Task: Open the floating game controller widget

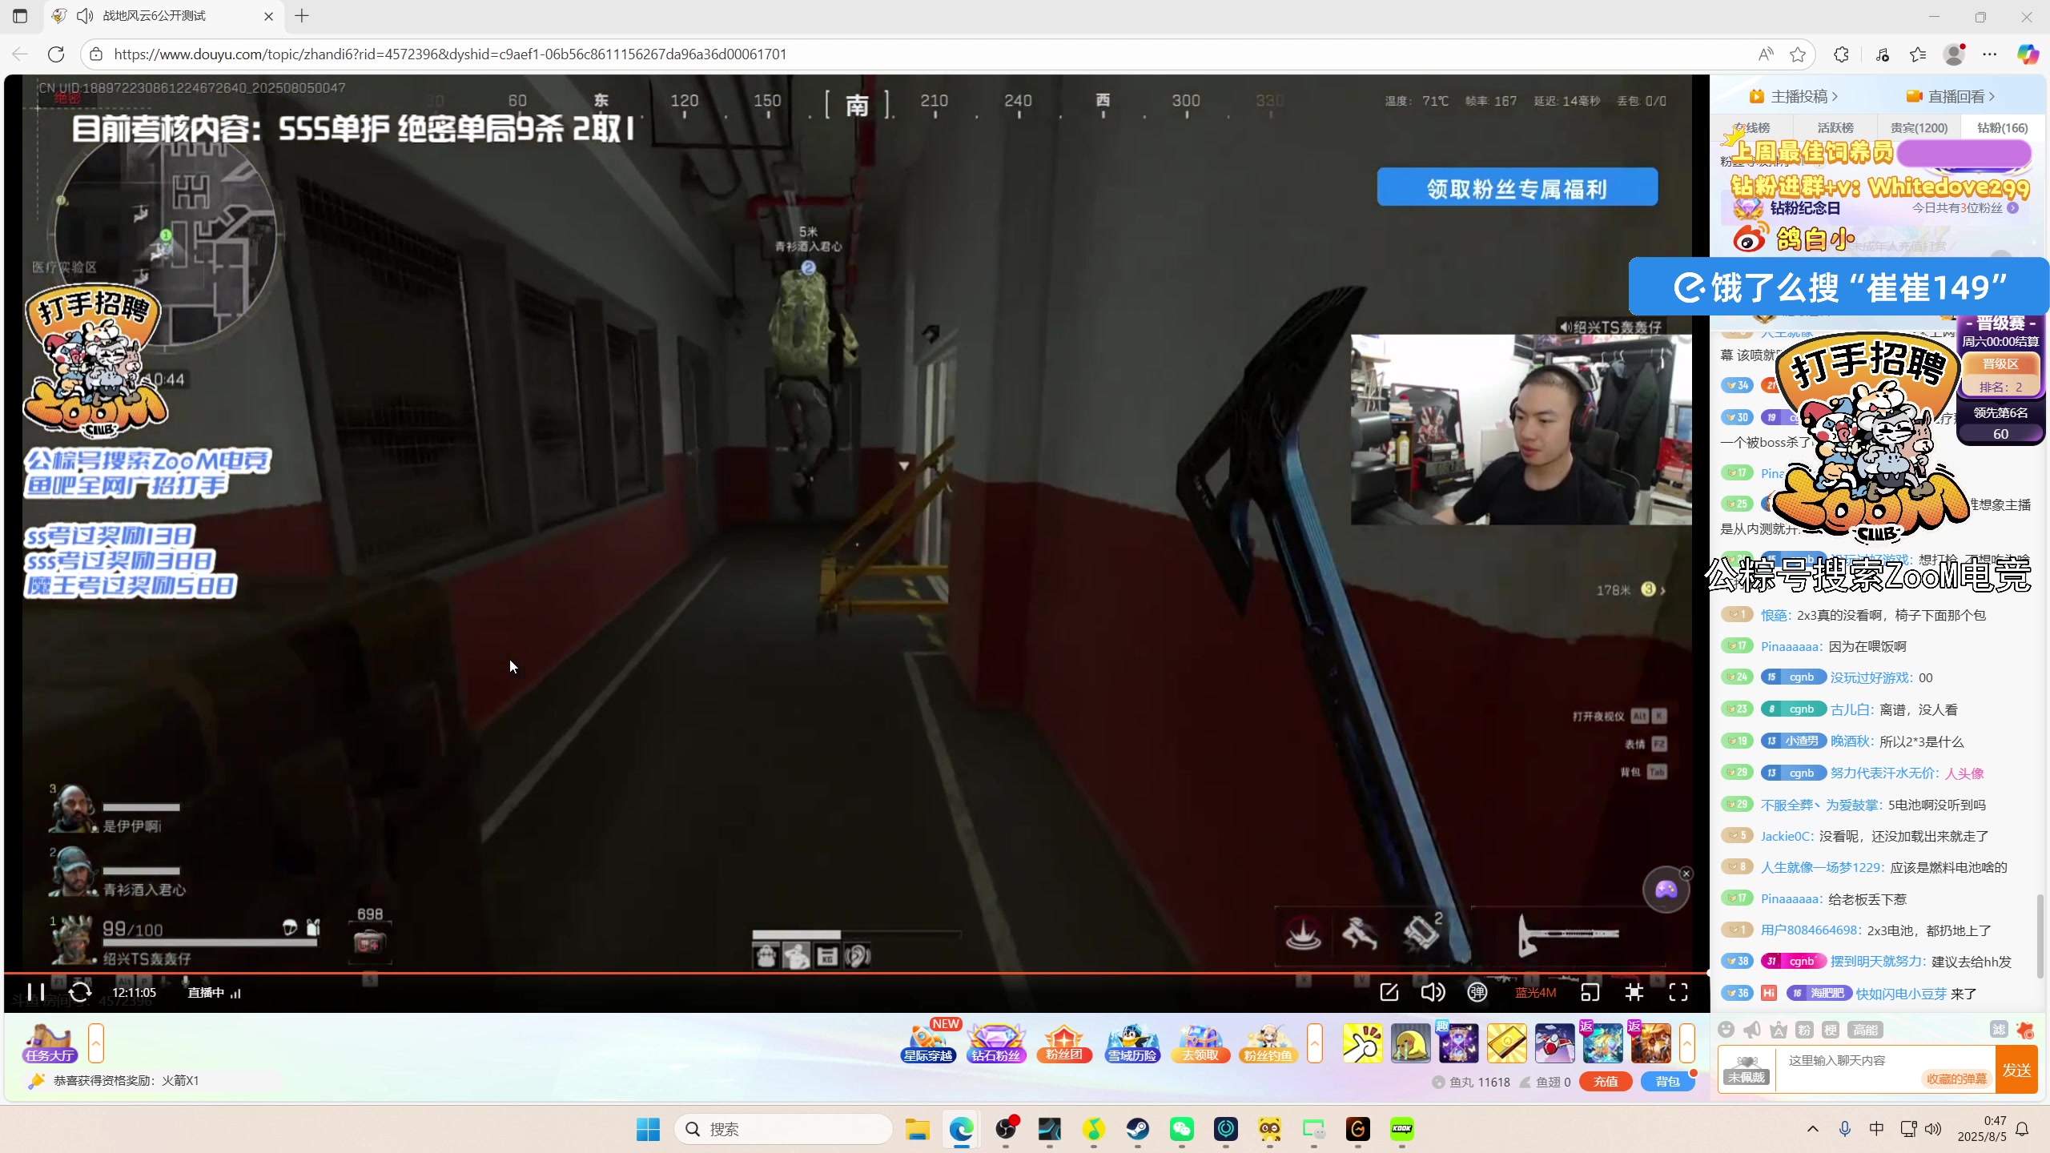Action: click(1666, 890)
